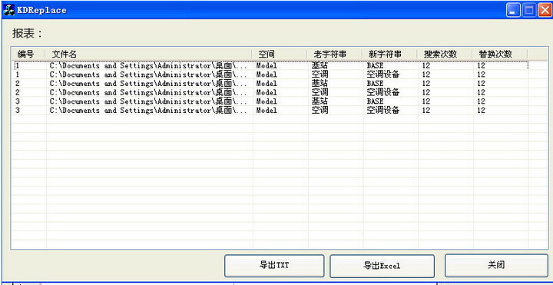This screenshot has width=553, height=285.
Task: Minimize the KDReplace window
Action: pos(513,10)
